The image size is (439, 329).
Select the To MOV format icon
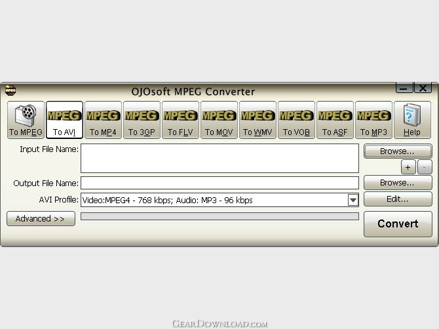click(x=219, y=120)
